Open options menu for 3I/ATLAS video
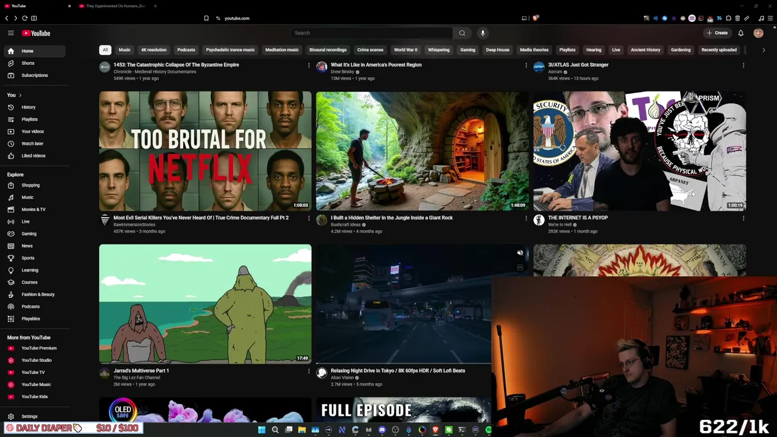This screenshot has width=777, height=437. click(x=743, y=65)
